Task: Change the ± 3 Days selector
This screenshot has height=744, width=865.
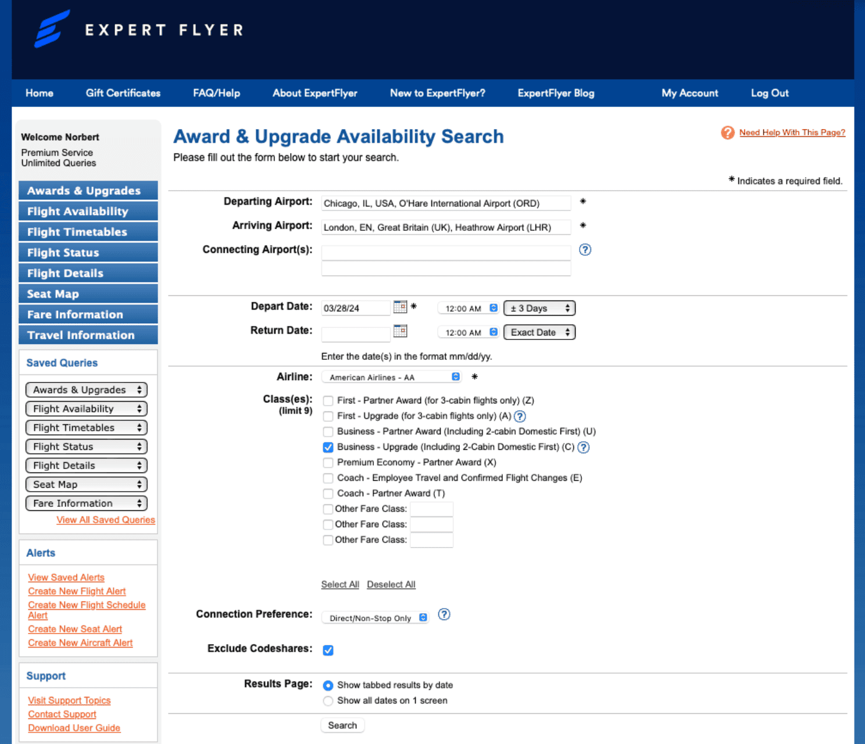Action: [x=539, y=307]
